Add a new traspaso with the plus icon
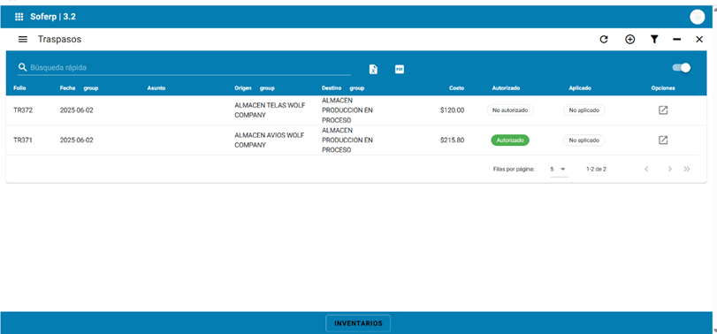 [x=630, y=39]
